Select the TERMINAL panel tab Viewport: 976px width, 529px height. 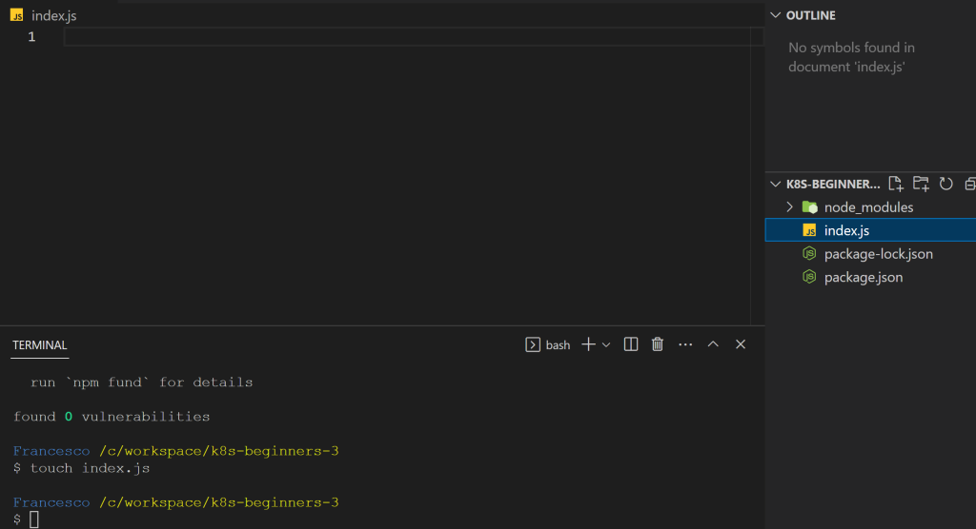coord(40,345)
